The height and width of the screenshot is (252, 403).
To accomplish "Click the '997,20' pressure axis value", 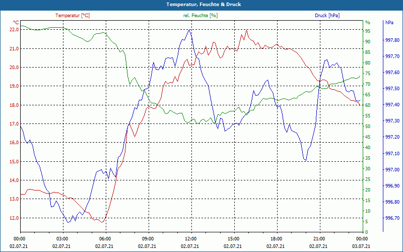I will (x=392, y=137).
